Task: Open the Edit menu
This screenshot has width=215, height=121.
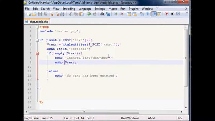Action: (35, 9)
